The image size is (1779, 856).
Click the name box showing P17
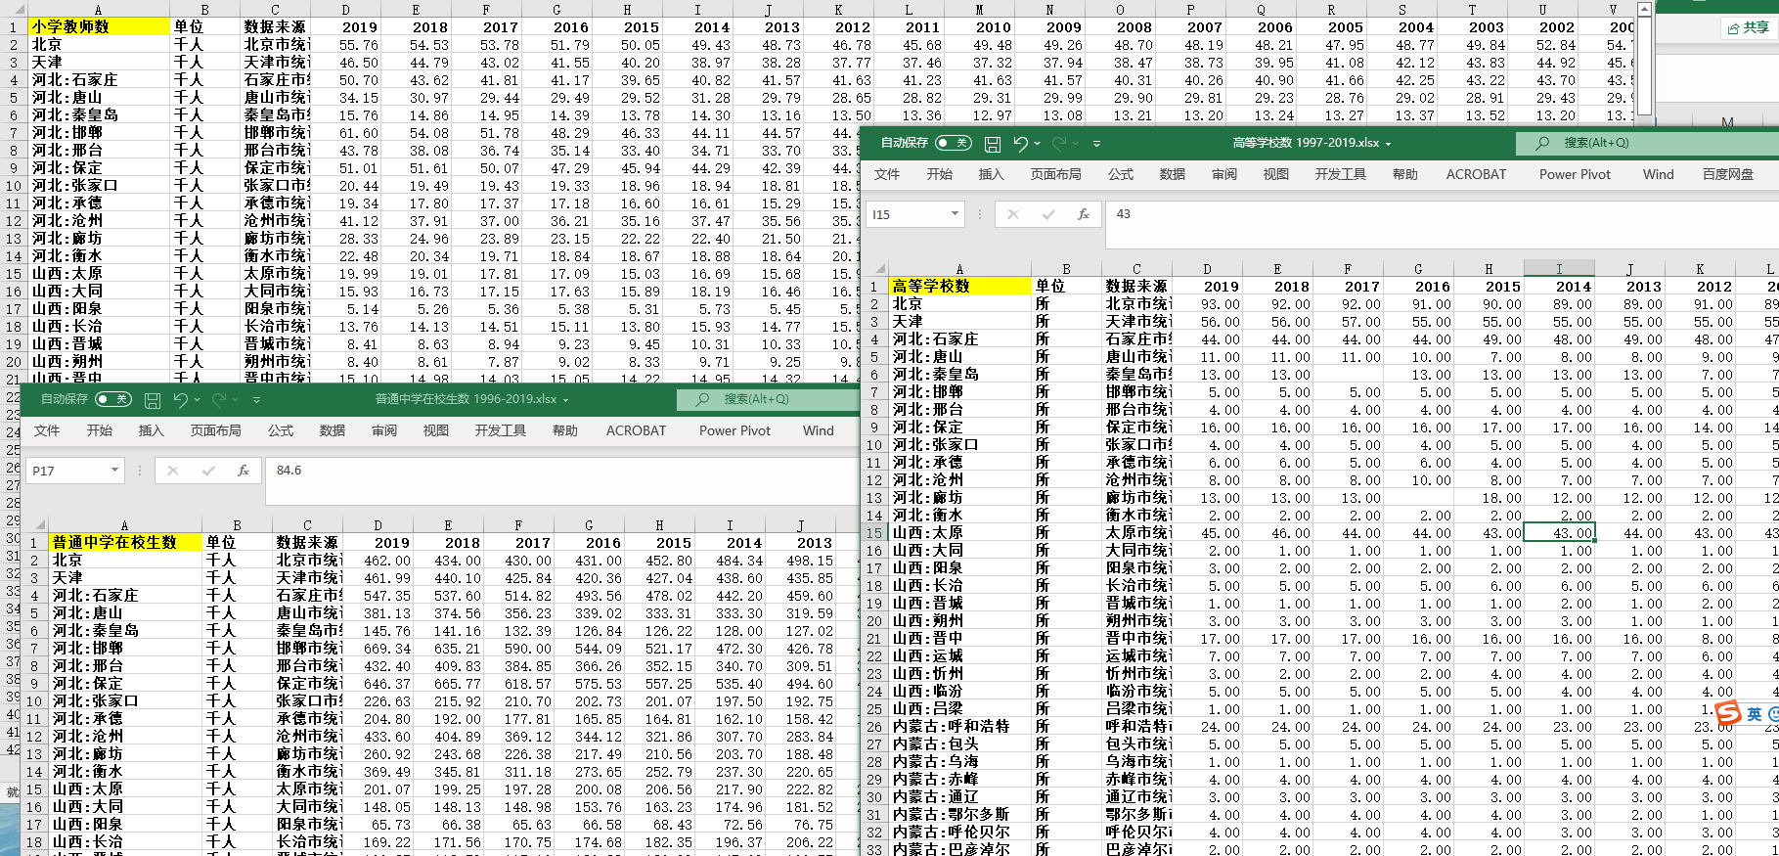66,471
